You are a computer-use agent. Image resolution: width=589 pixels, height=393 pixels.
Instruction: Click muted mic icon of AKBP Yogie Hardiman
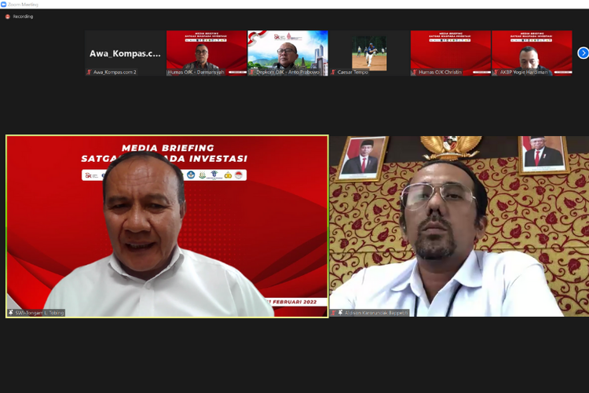coord(496,72)
